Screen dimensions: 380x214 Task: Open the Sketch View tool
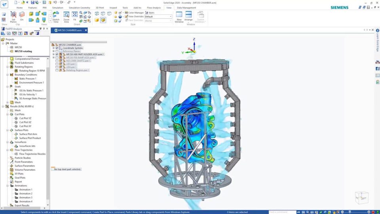tap(56, 16)
